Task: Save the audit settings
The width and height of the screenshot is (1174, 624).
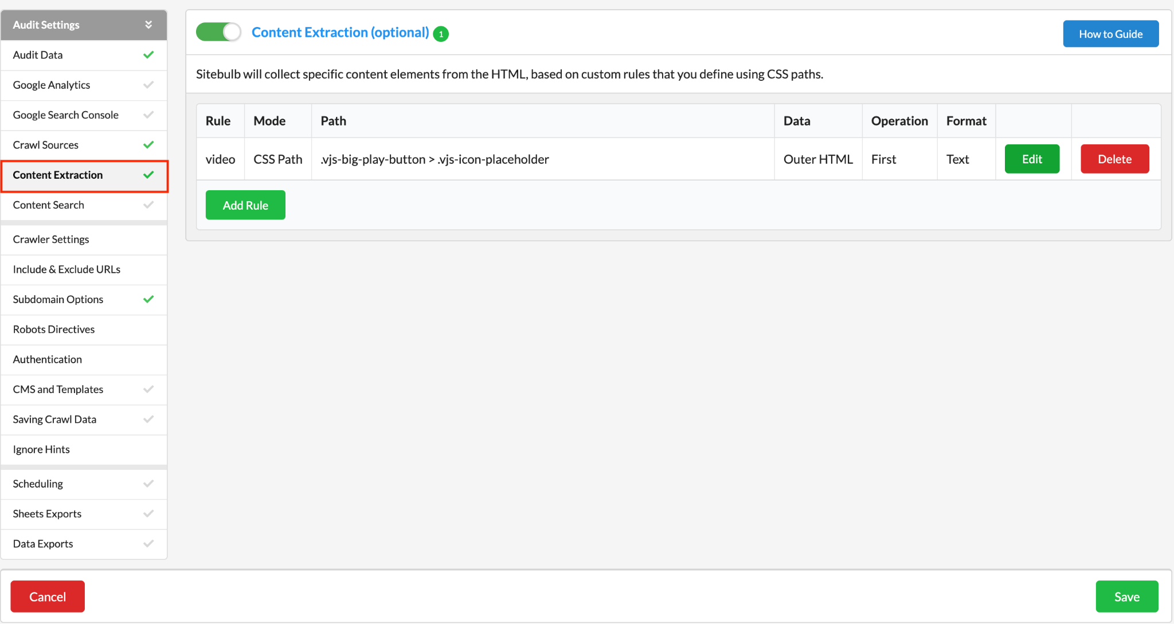Action: click(x=1126, y=596)
